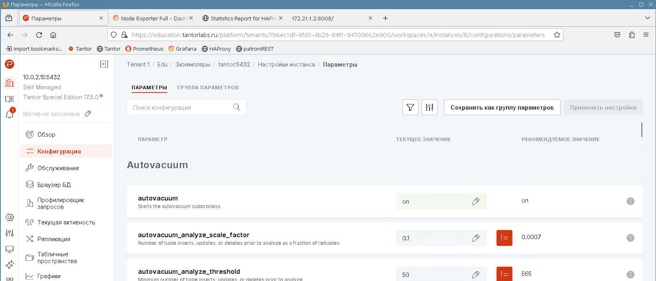Switch to the Группа параметров tab
656x281 pixels.
pyautogui.click(x=208, y=87)
